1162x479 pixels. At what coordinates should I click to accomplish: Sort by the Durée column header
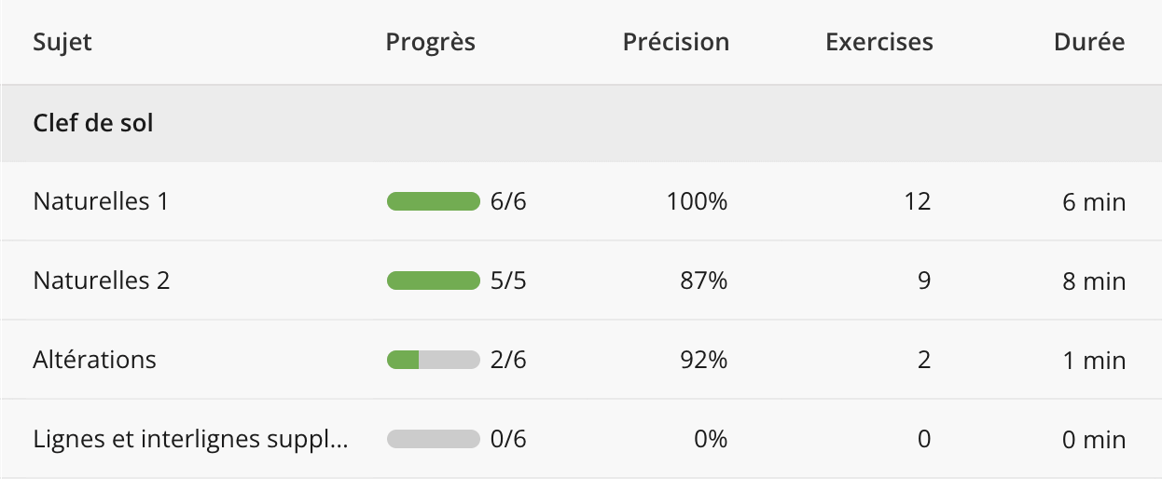(x=1088, y=42)
